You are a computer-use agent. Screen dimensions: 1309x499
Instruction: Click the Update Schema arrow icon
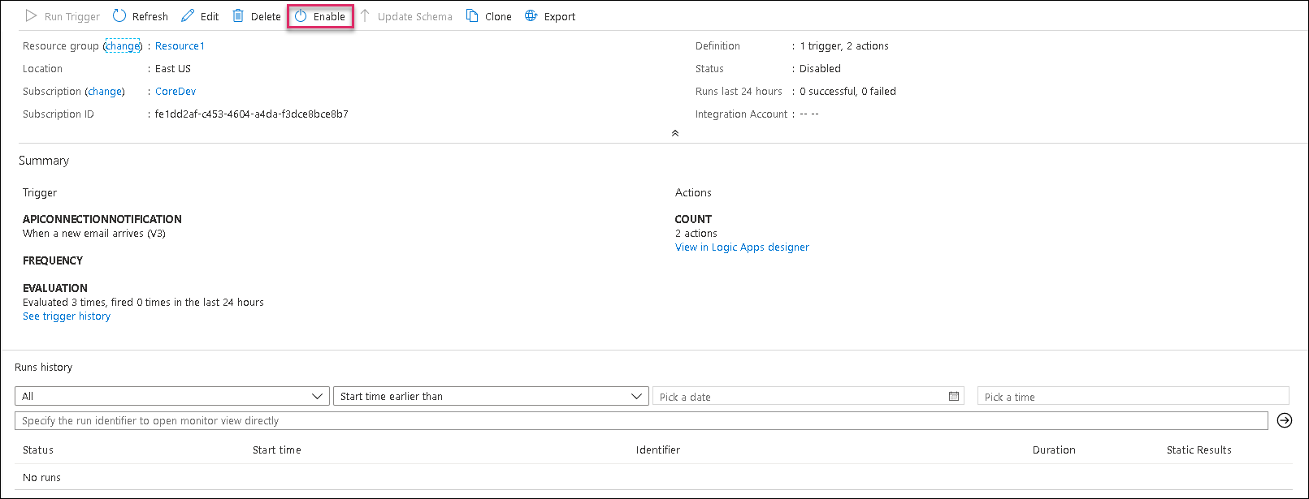[365, 16]
